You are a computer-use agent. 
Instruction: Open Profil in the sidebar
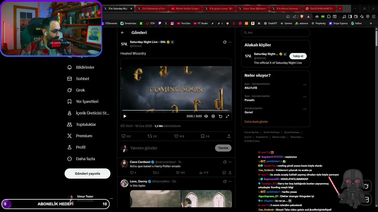pos(76,147)
